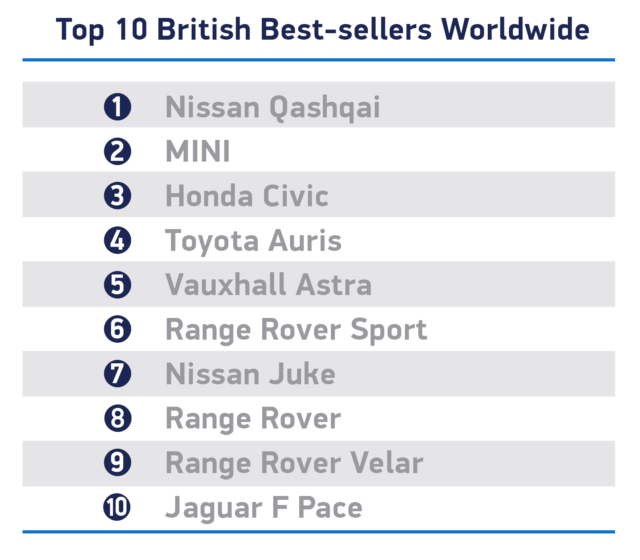Select the number 7 circle badge
This screenshot has width=640, height=560.
[118, 374]
